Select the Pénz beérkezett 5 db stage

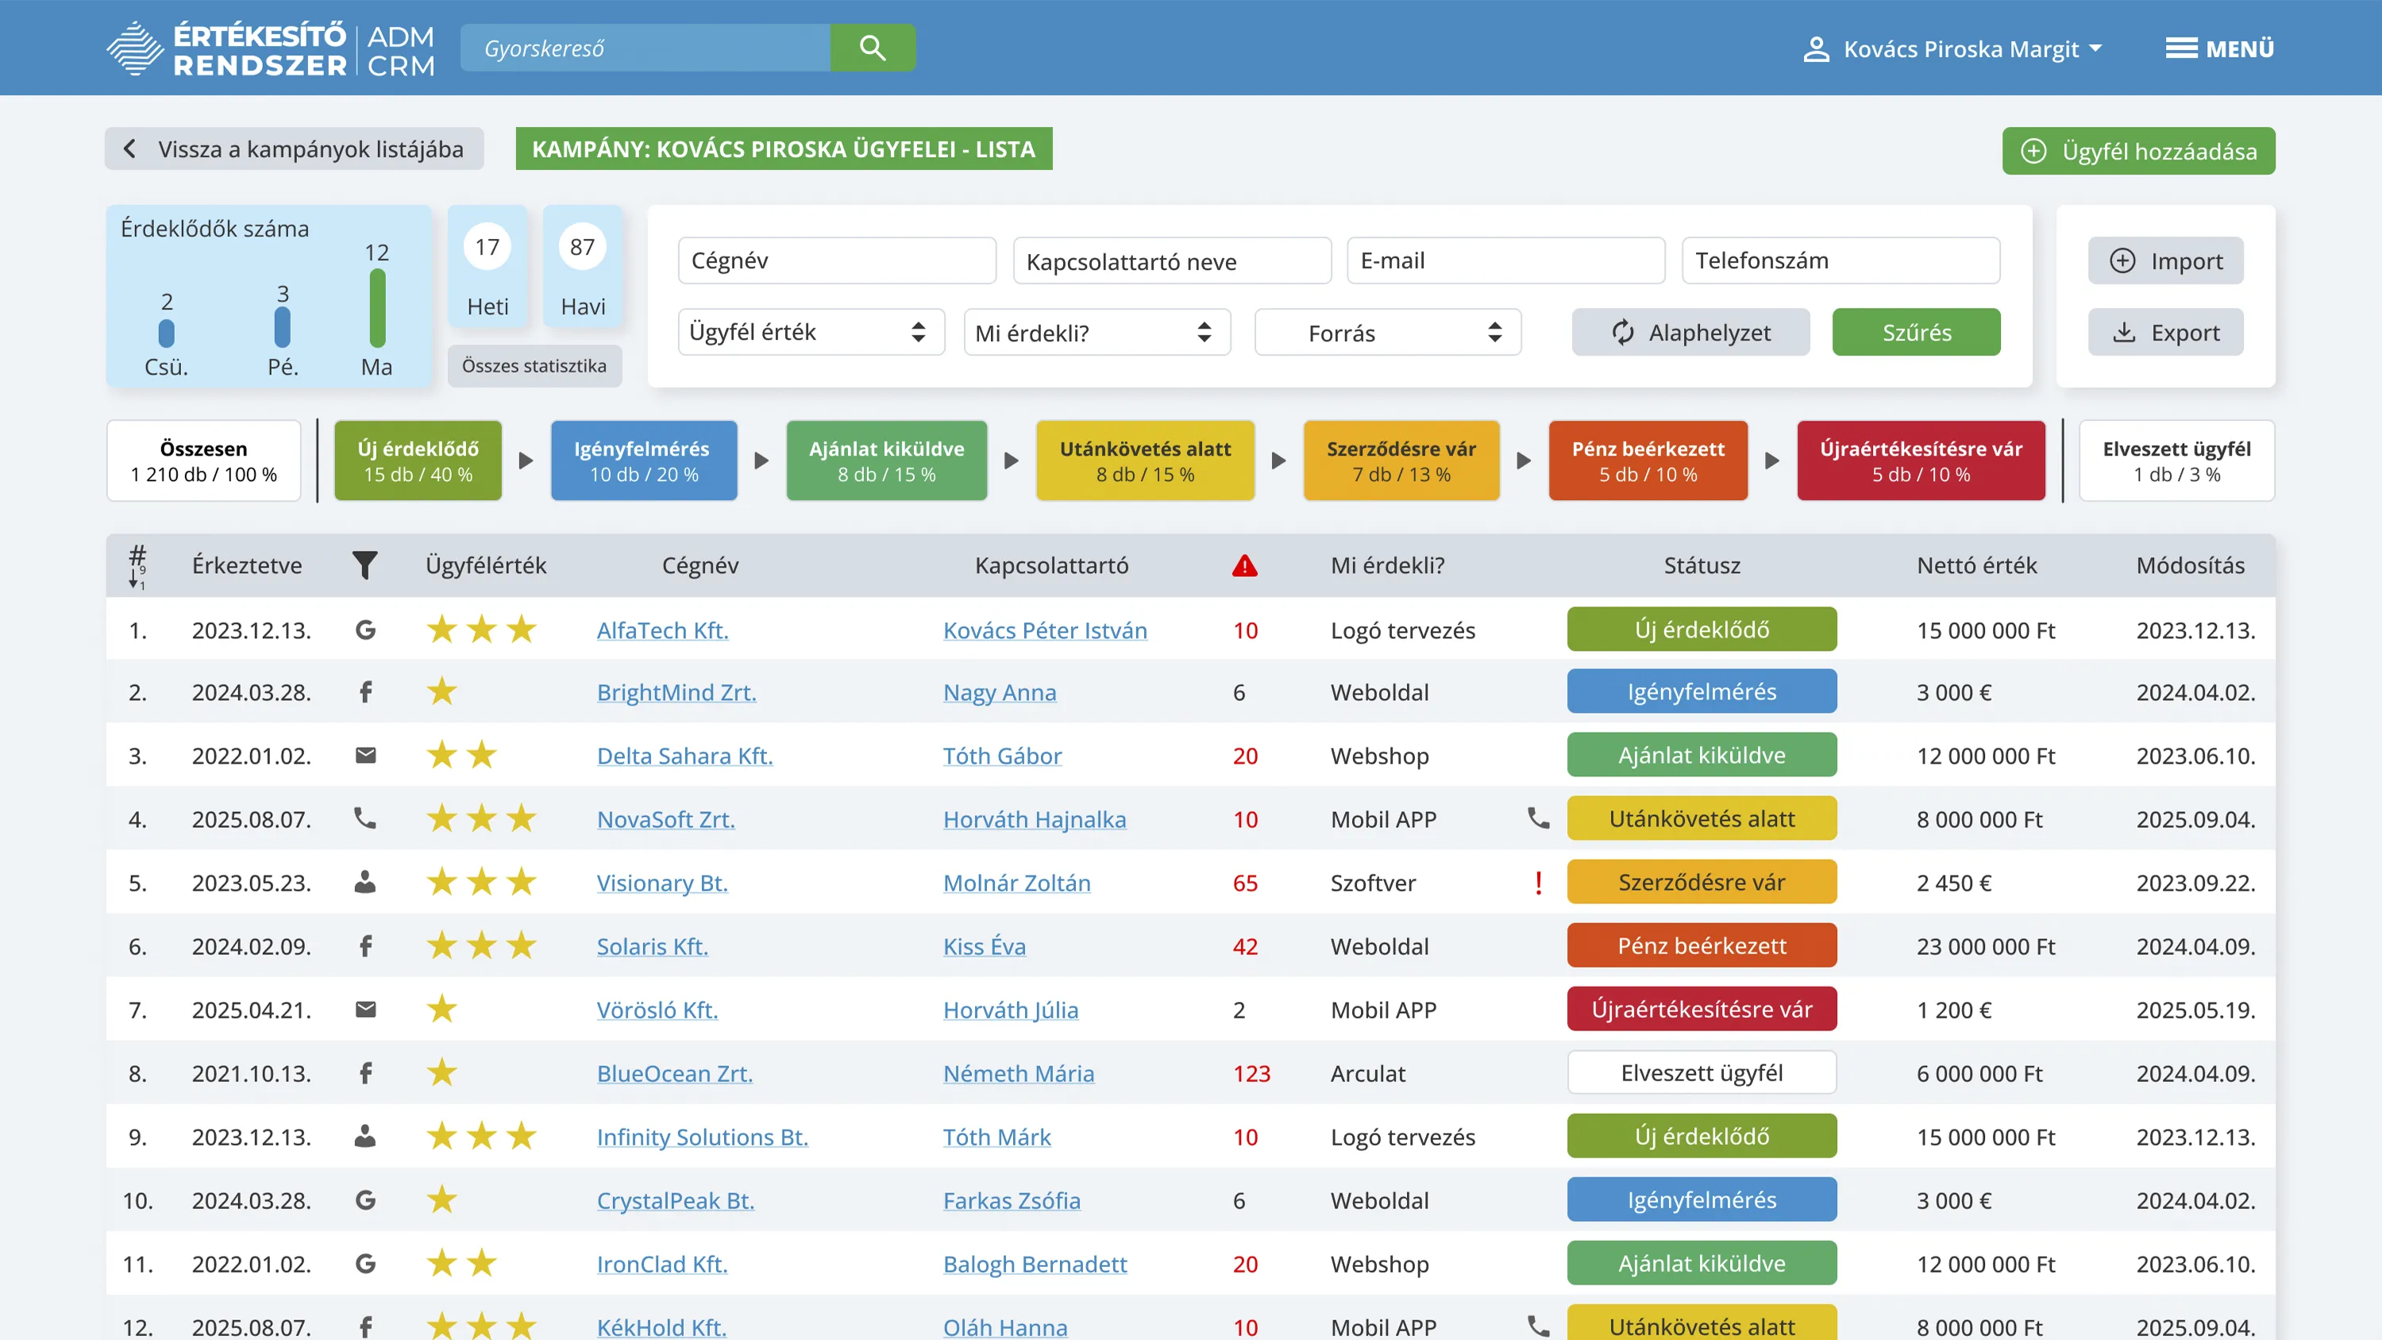[x=1648, y=460]
